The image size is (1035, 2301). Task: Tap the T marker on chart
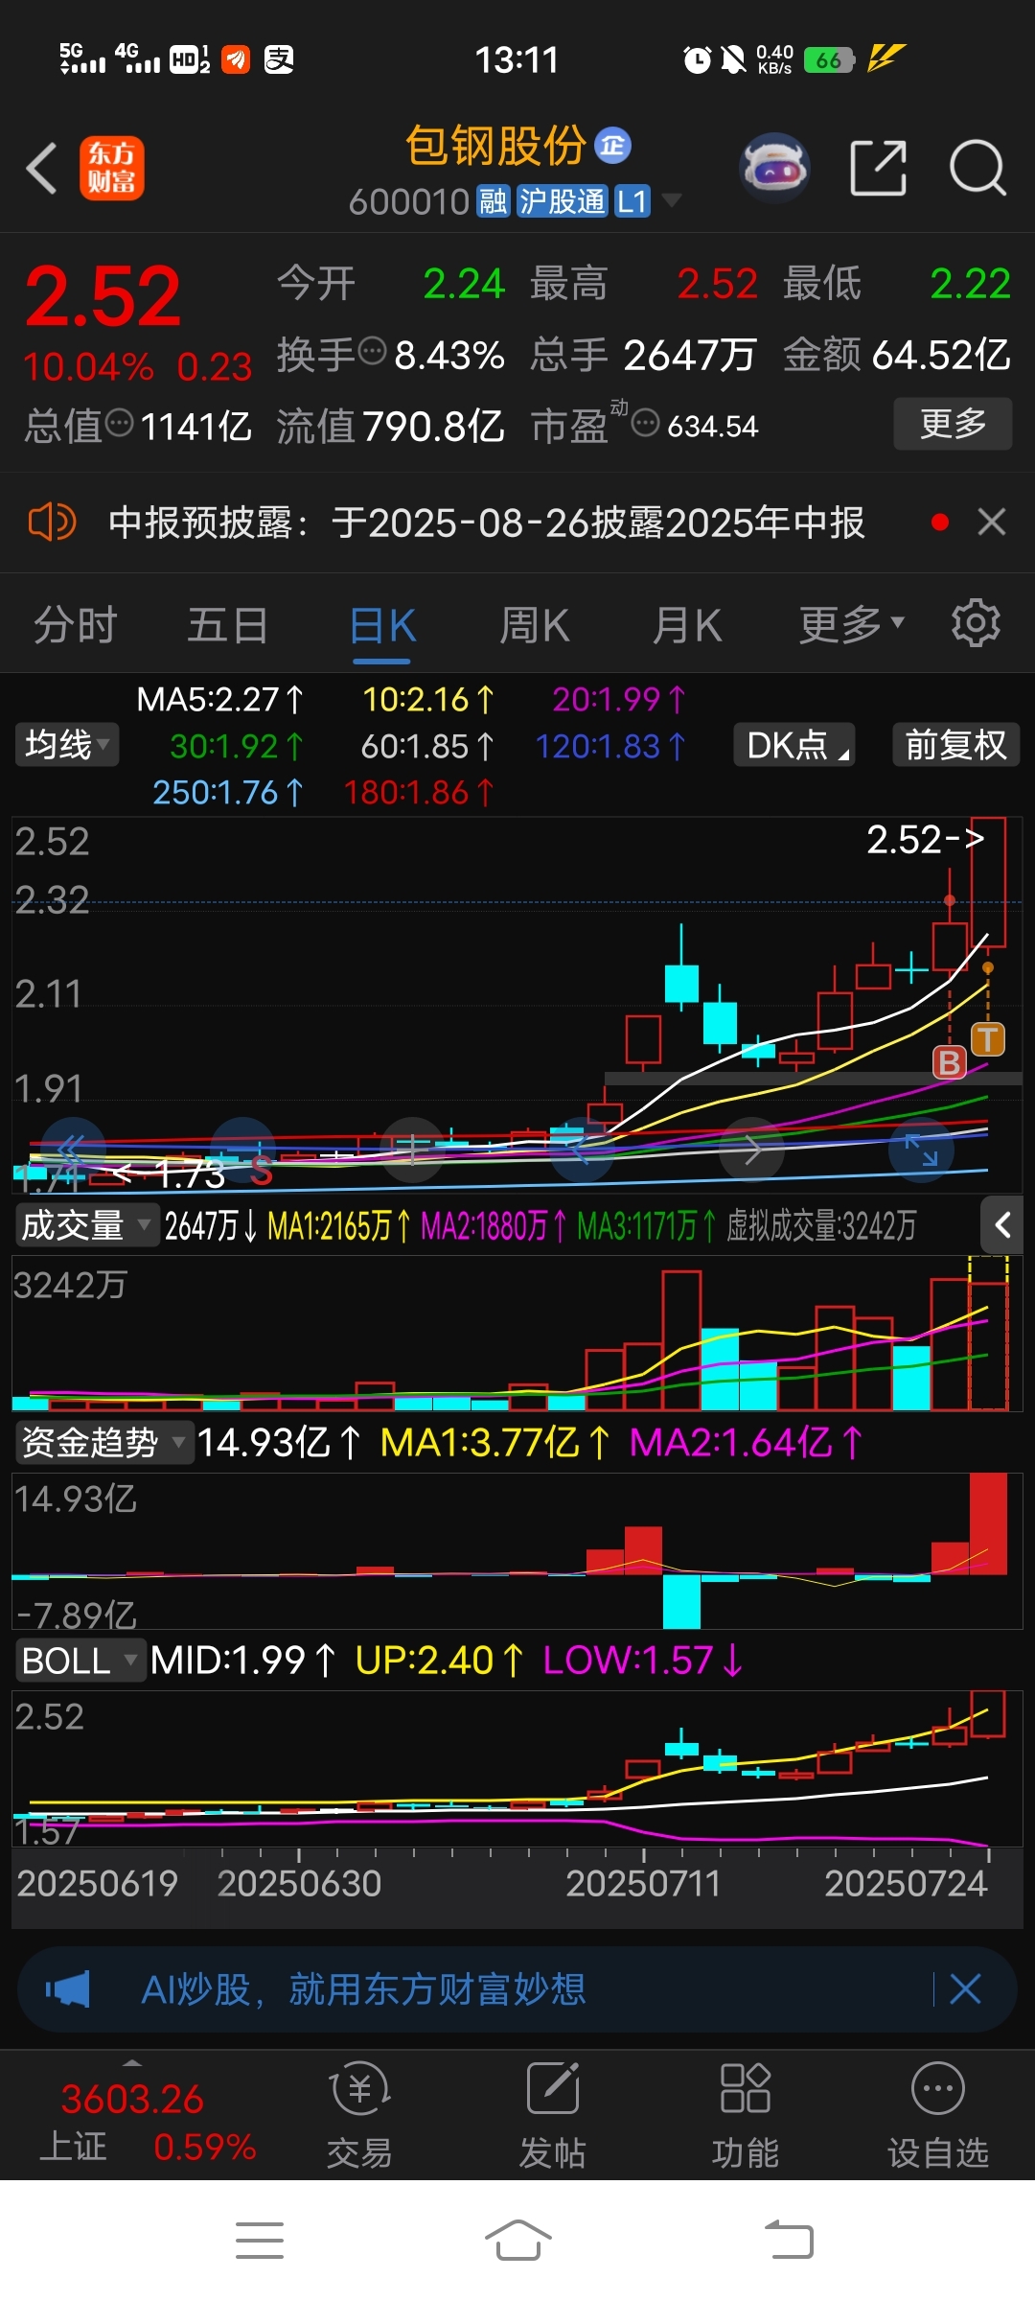988,1039
